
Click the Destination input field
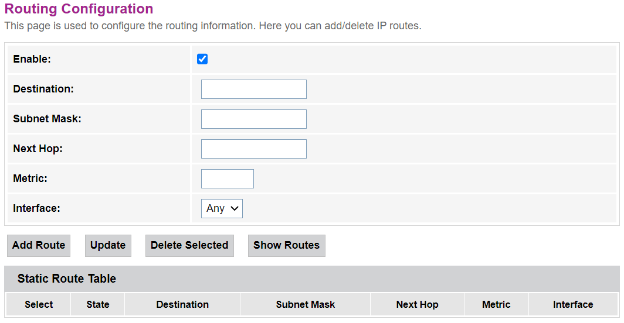pos(253,90)
